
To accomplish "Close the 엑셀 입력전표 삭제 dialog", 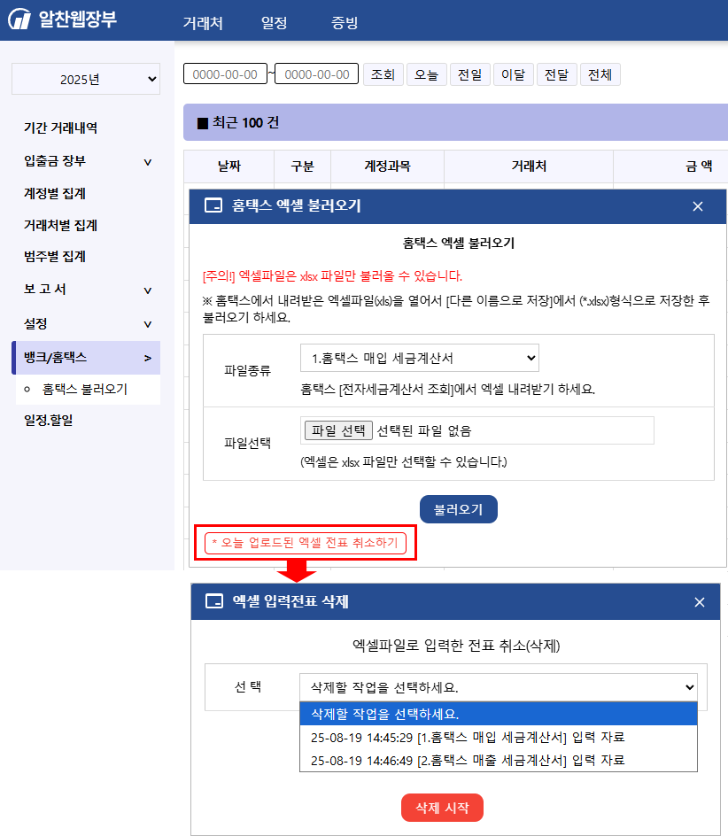I will [x=700, y=602].
